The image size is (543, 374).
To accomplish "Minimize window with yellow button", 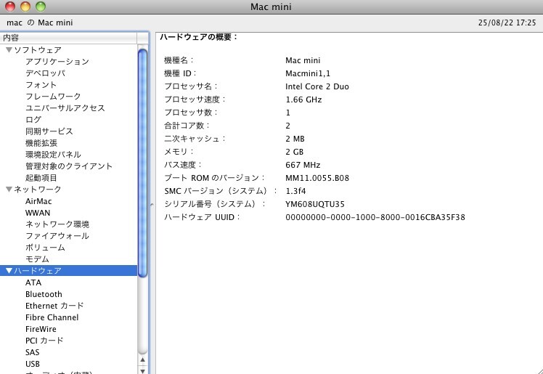I will 25,7.
